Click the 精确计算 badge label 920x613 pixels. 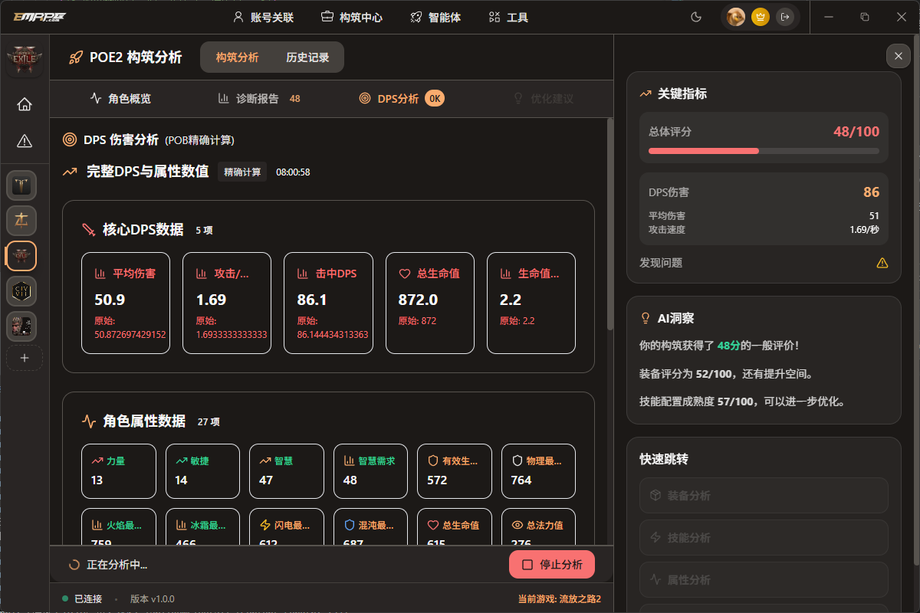pyautogui.click(x=242, y=172)
